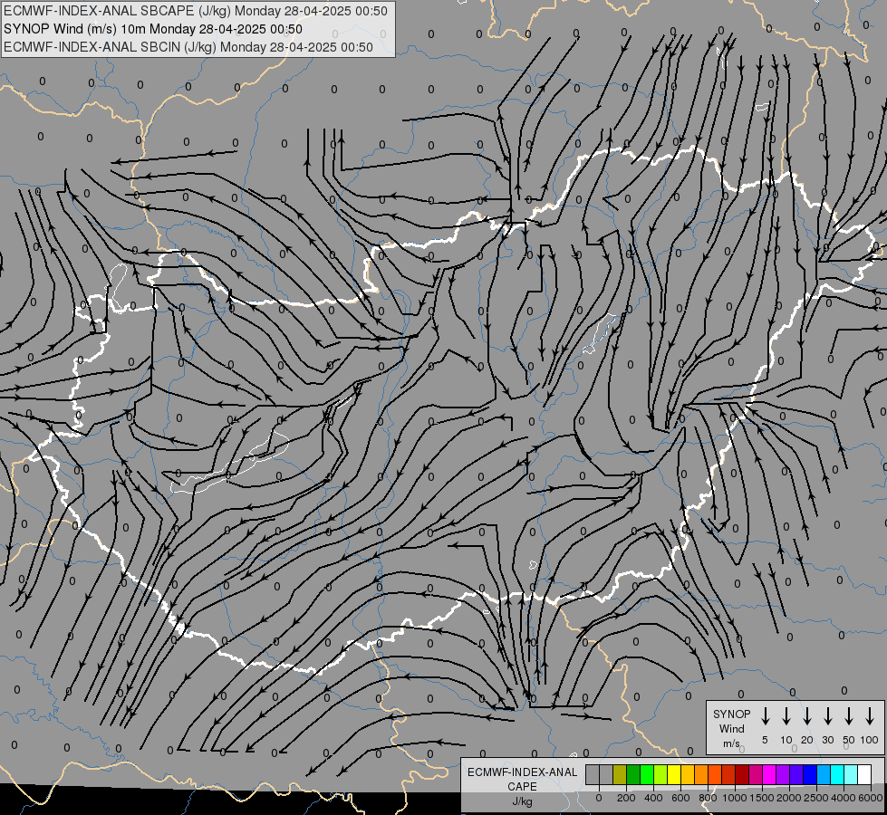Select the CAPE word in the color legend

pyautogui.click(x=522, y=787)
